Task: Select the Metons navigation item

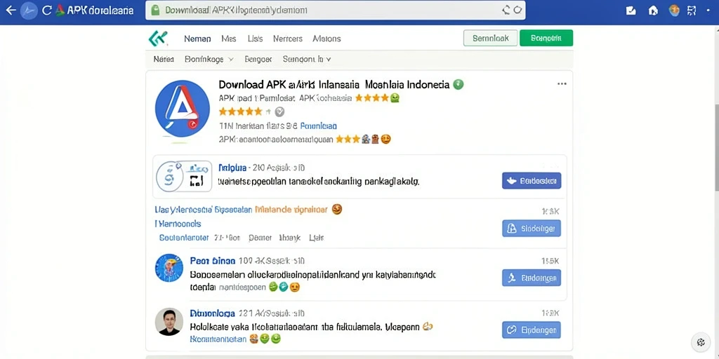Action: point(326,39)
